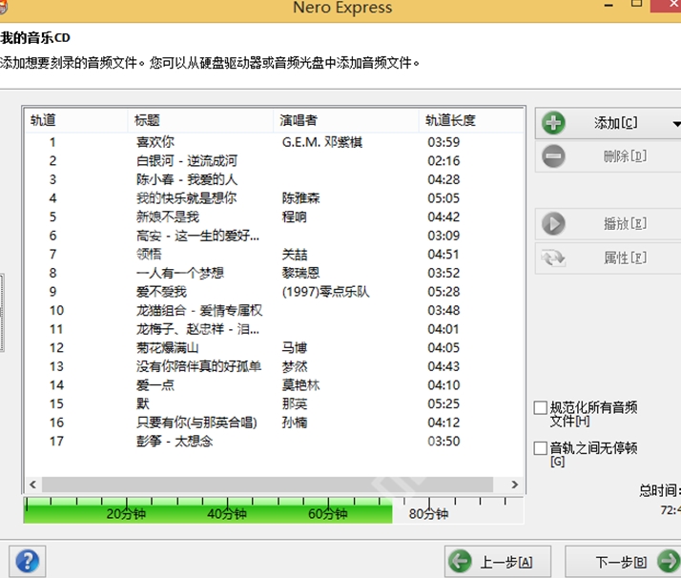This screenshot has height=578, width=681.
Task: Proceed with 下一步[B] button
Action: 623,562
